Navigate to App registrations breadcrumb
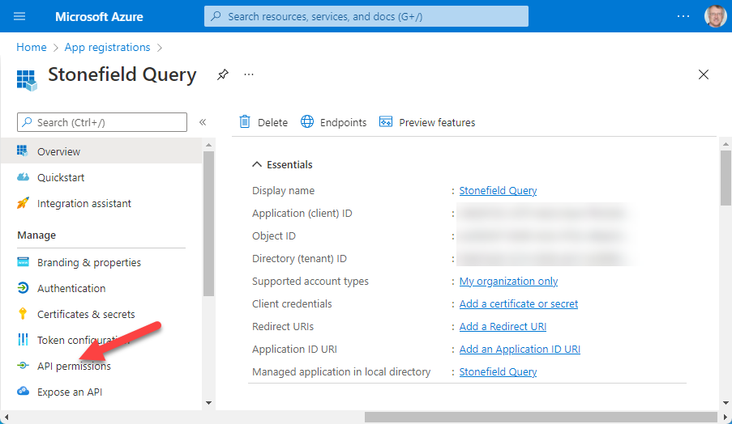The image size is (732, 424). (x=107, y=48)
